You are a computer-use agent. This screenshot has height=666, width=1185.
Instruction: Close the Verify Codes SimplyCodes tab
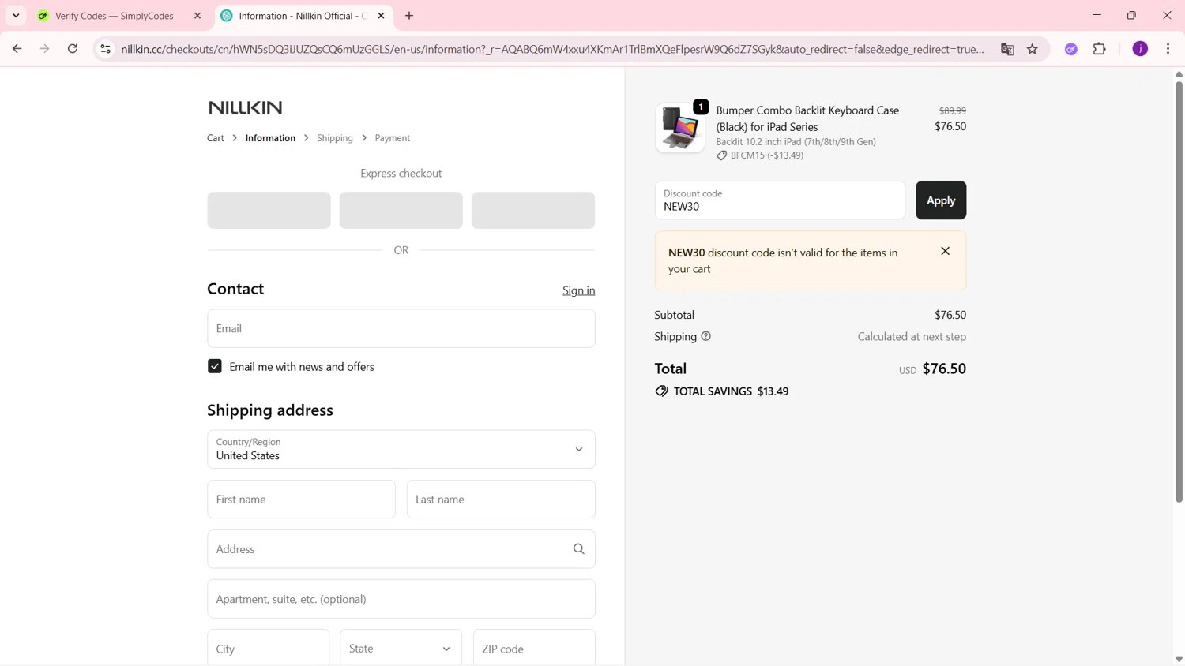click(x=197, y=16)
